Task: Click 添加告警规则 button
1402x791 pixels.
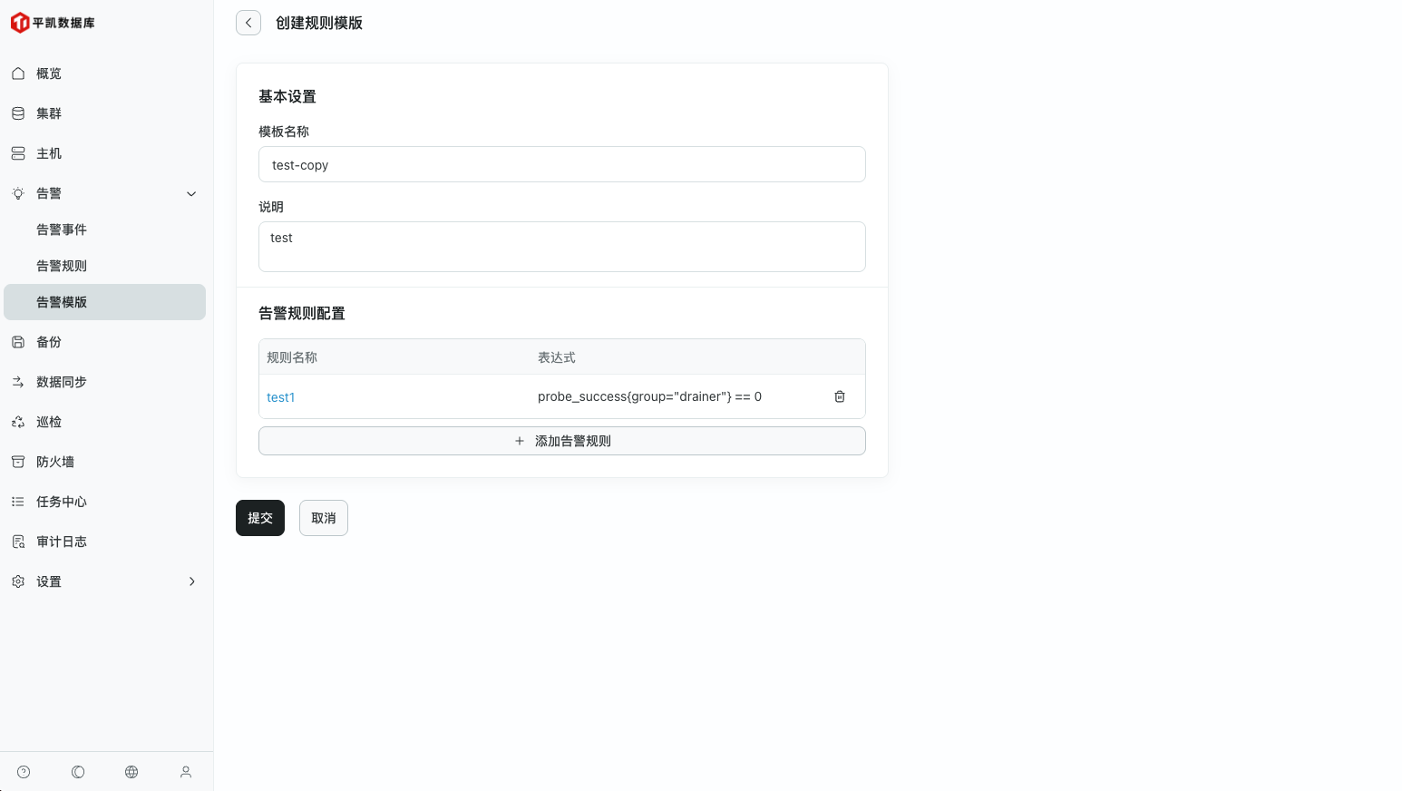Action: click(562, 441)
